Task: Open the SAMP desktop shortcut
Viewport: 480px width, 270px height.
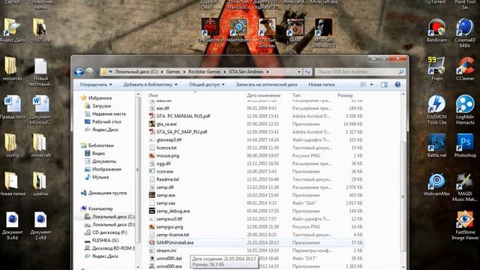Action: click(x=295, y=30)
